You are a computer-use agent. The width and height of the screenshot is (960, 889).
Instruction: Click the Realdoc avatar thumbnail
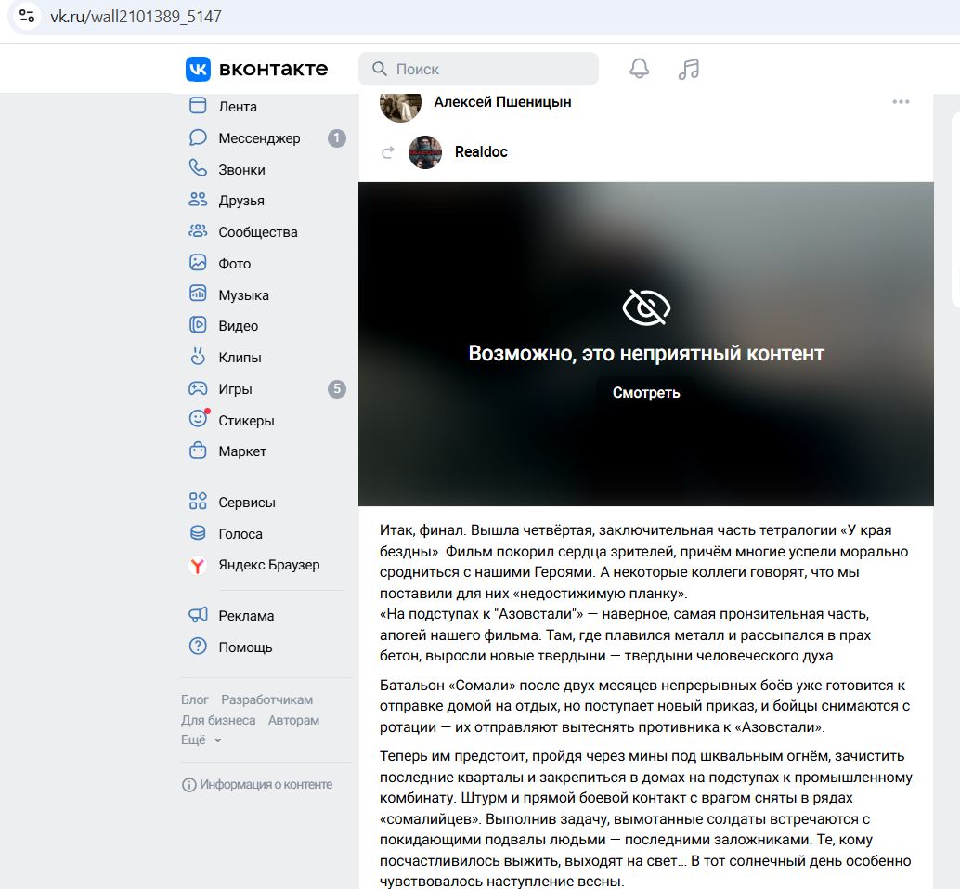coord(425,152)
